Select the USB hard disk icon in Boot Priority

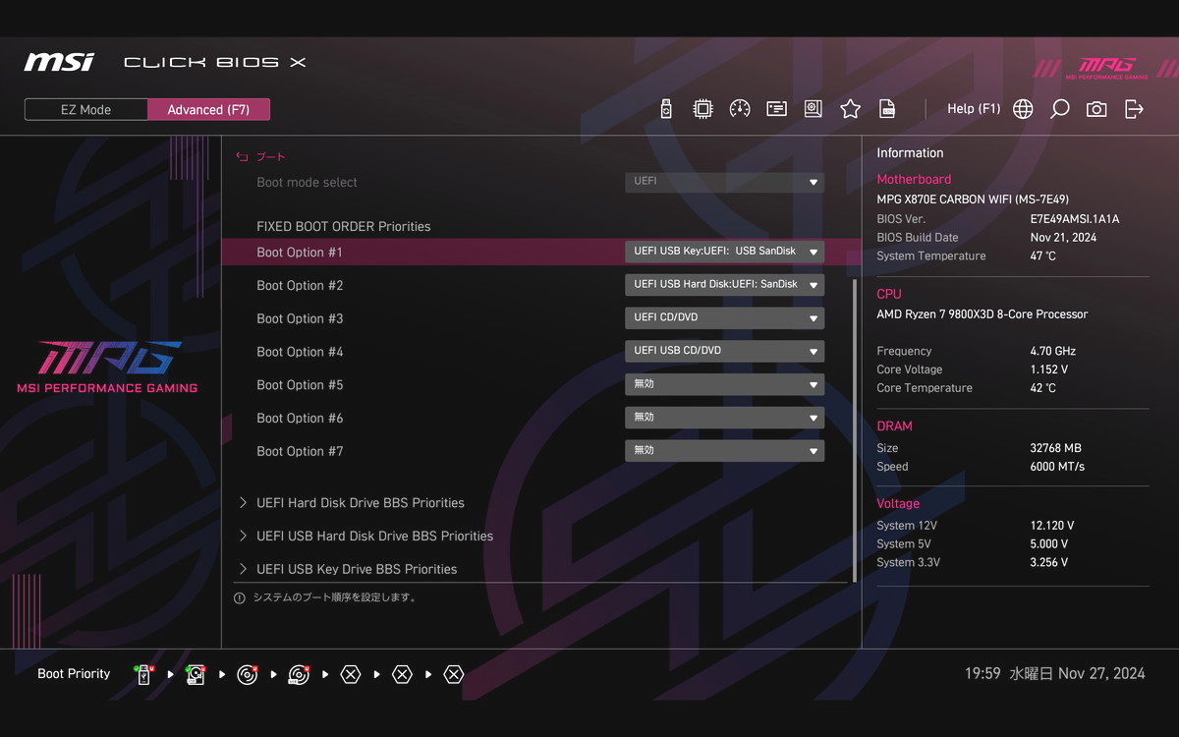[x=196, y=674]
